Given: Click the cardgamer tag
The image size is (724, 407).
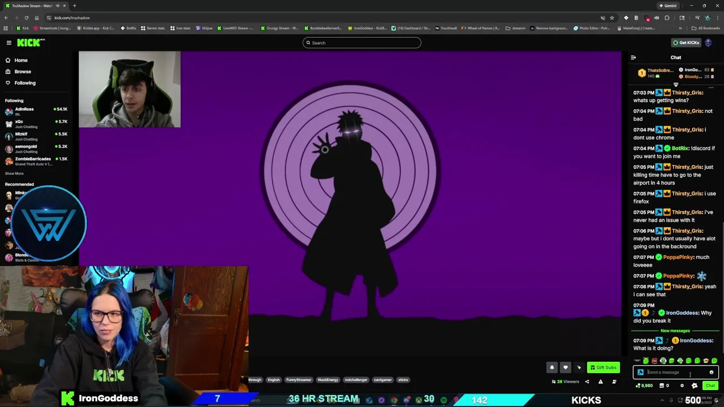Looking at the screenshot, I should coord(383,380).
